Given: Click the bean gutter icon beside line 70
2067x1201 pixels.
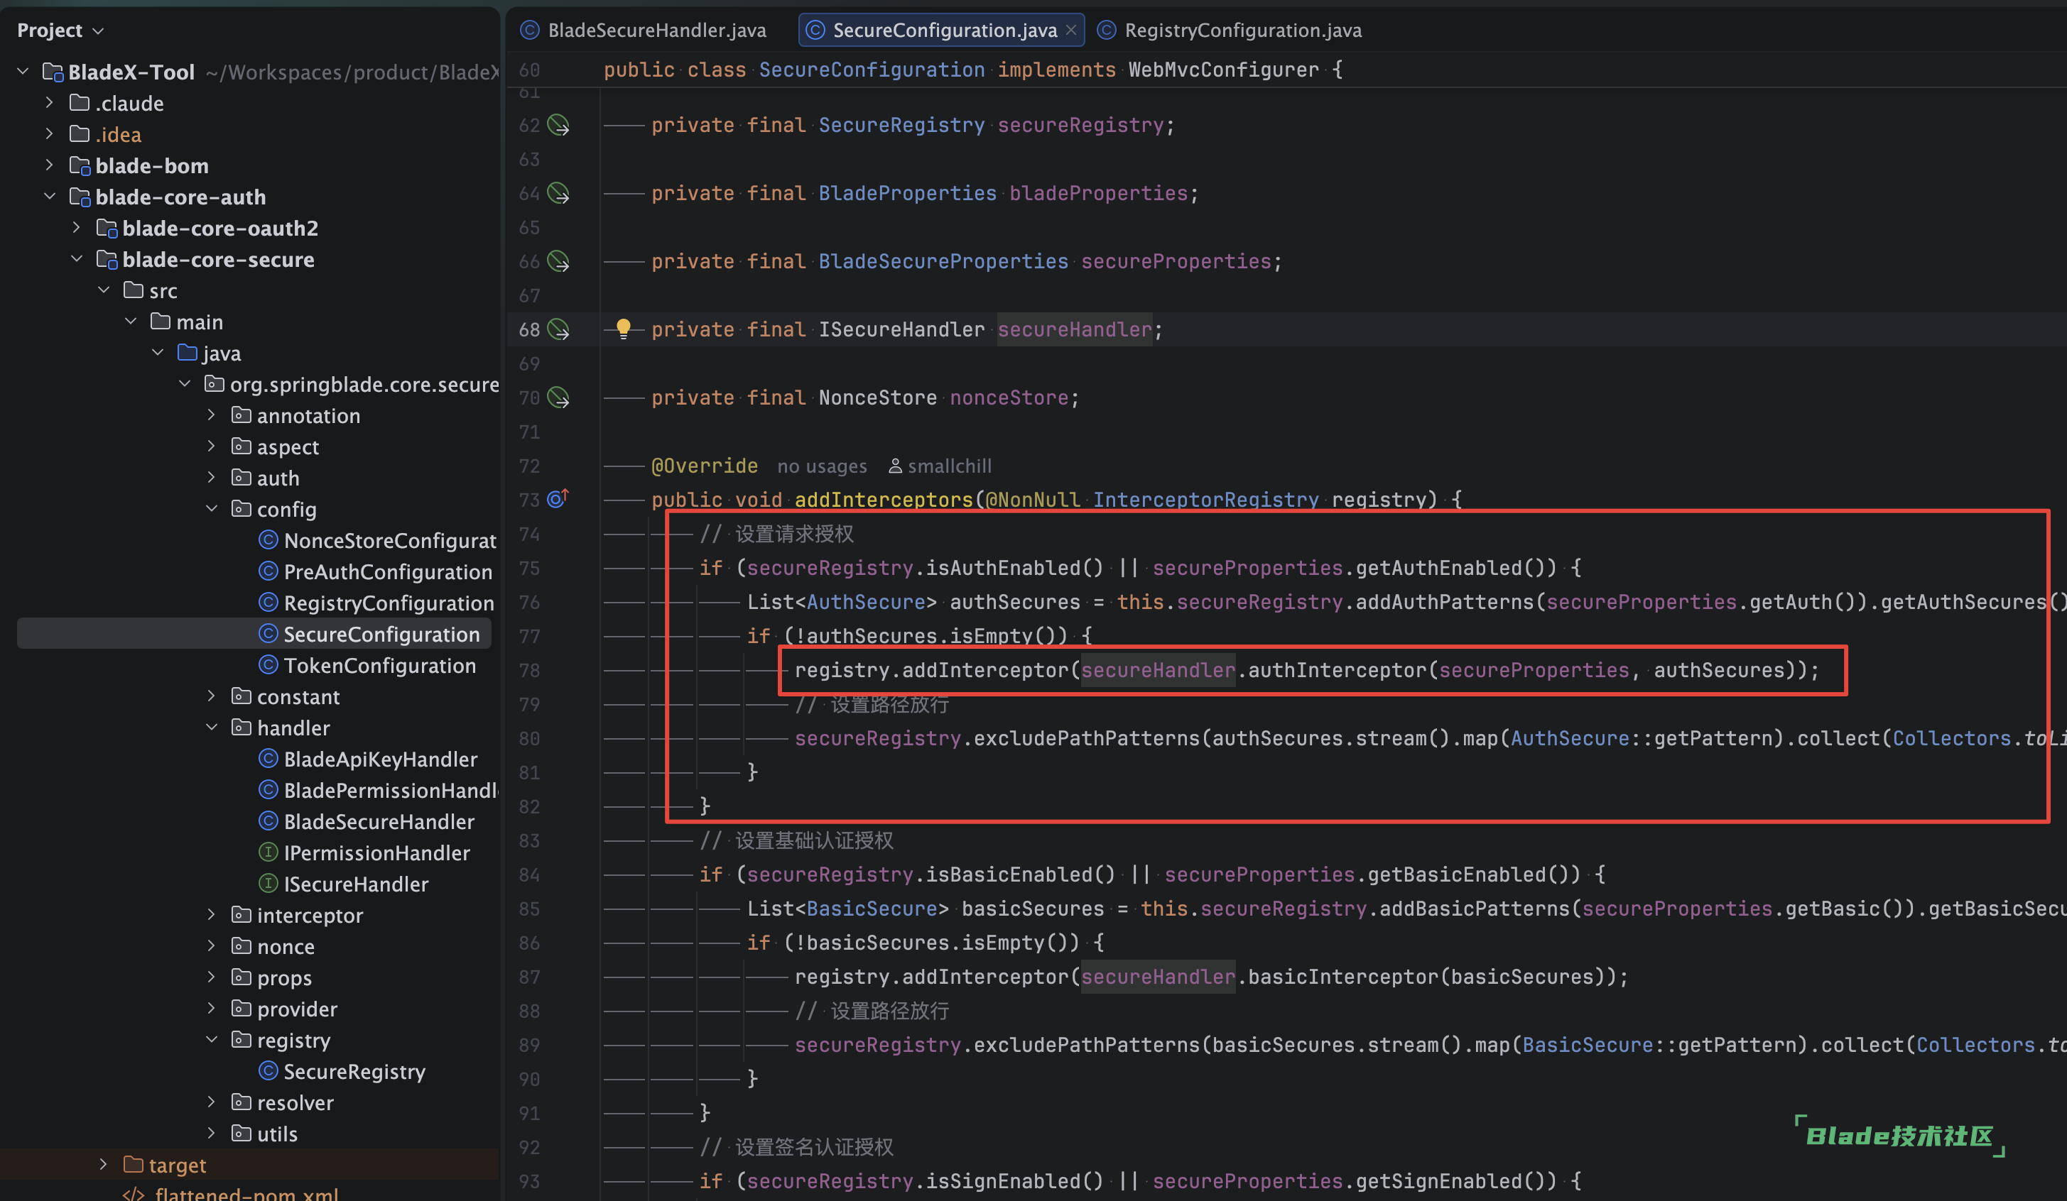Looking at the screenshot, I should [x=558, y=397].
